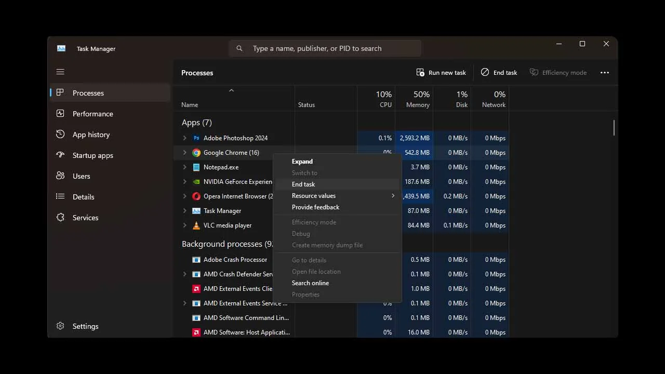This screenshot has width=665, height=374.
Task: Go to the Details page
Action: coord(110,197)
